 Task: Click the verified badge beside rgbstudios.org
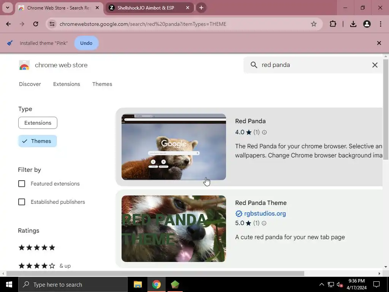coord(239,214)
